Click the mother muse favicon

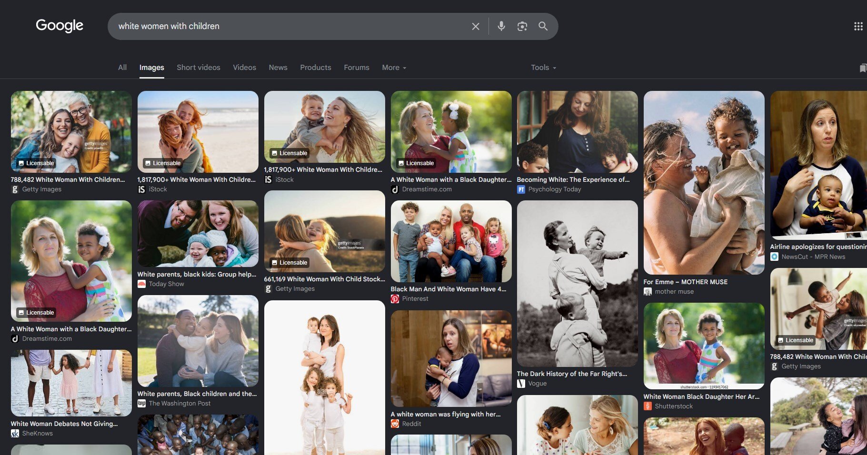coord(648,292)
